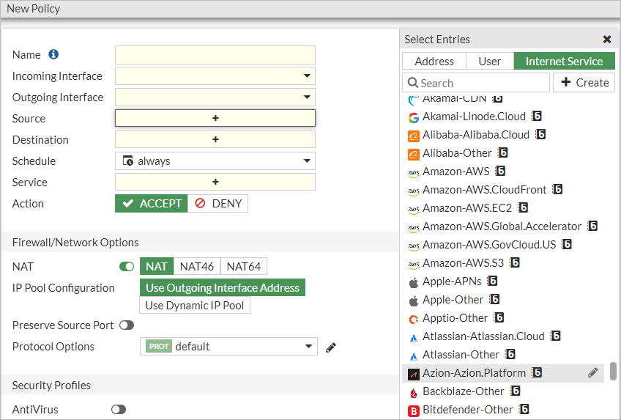Click the Azion-Azion.Platform icon
The width and height of the screenshot is (621, 420).
point(414,374)
